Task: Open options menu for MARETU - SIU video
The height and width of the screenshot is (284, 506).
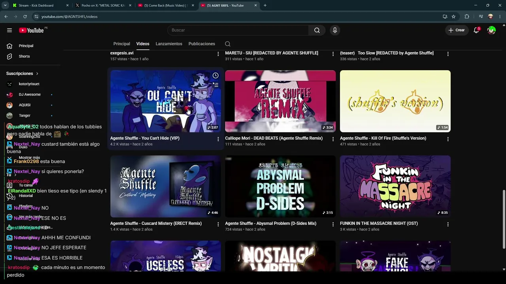Action: (x=333, y=54)
